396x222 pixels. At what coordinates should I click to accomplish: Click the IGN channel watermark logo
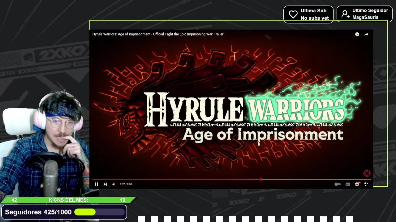(x=367, y=173)
